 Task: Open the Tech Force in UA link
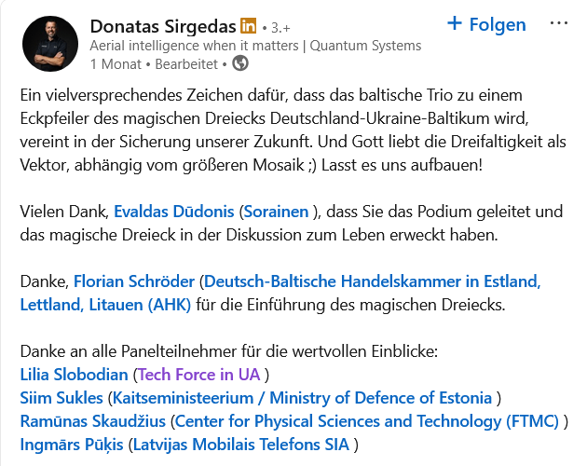(x=199, y=375)
